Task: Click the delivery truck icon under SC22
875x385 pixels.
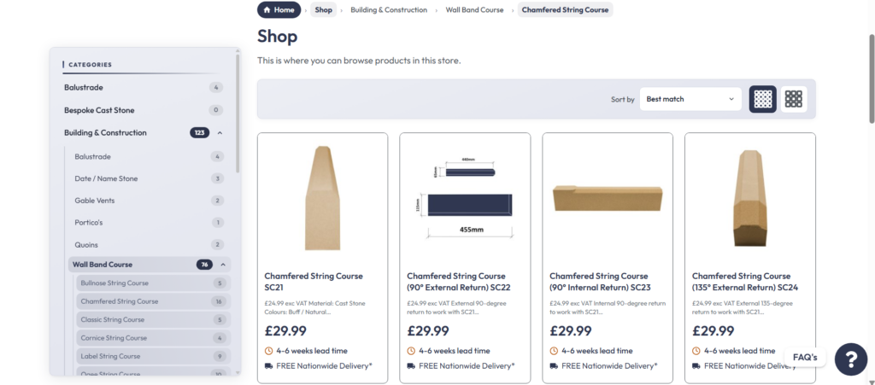Action: coord(411,366)
